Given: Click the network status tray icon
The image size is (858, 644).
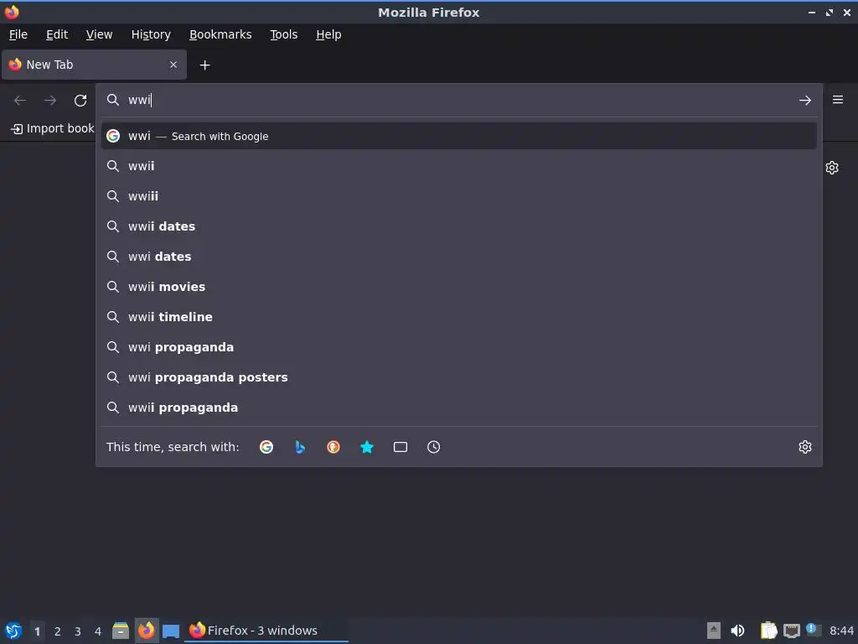Looking at the screenshot, I should [x=791, y=631].
